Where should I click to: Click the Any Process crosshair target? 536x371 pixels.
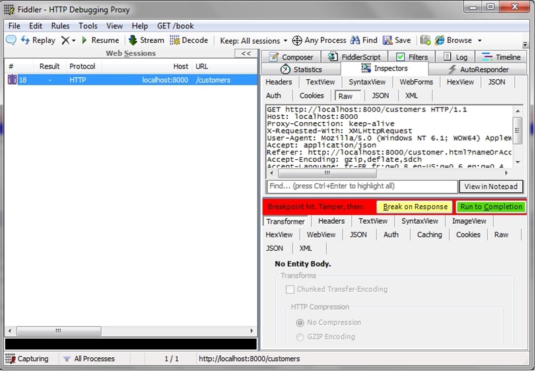click(x=319, y=40)
